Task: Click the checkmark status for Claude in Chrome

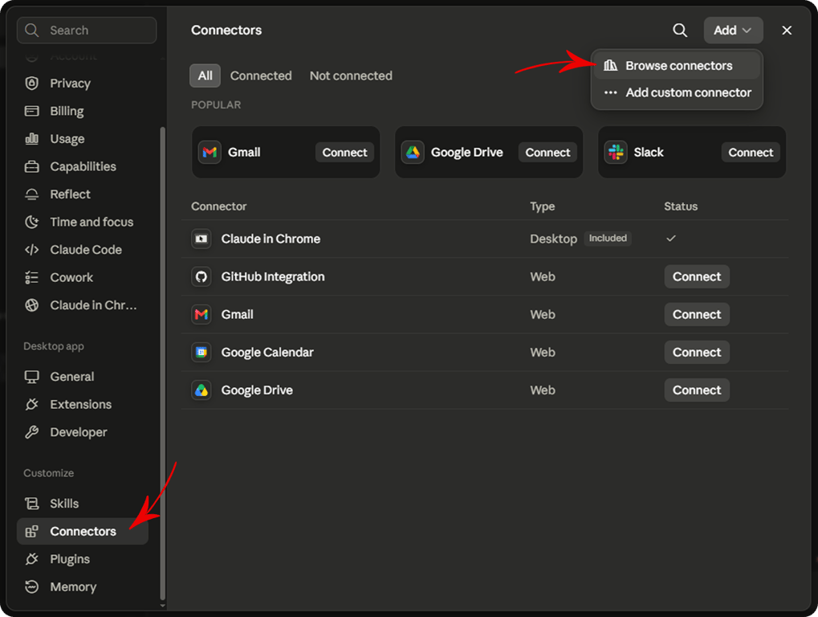Action: [x=671, y=238]
